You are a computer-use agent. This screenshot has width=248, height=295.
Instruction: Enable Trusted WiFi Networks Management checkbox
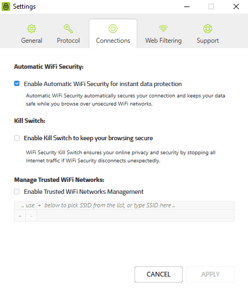pos(17,192)
